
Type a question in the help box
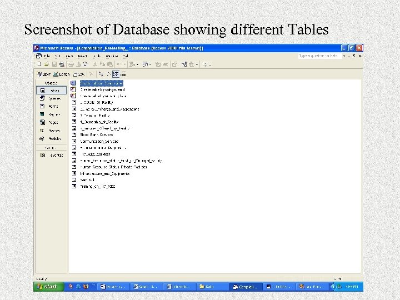[x=320, y=56]
